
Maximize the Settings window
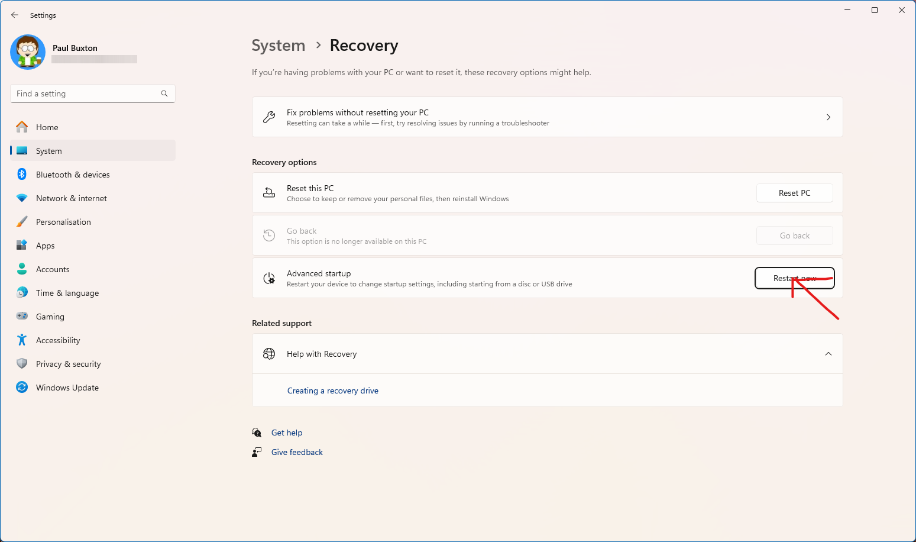click(x=875, y=10)
